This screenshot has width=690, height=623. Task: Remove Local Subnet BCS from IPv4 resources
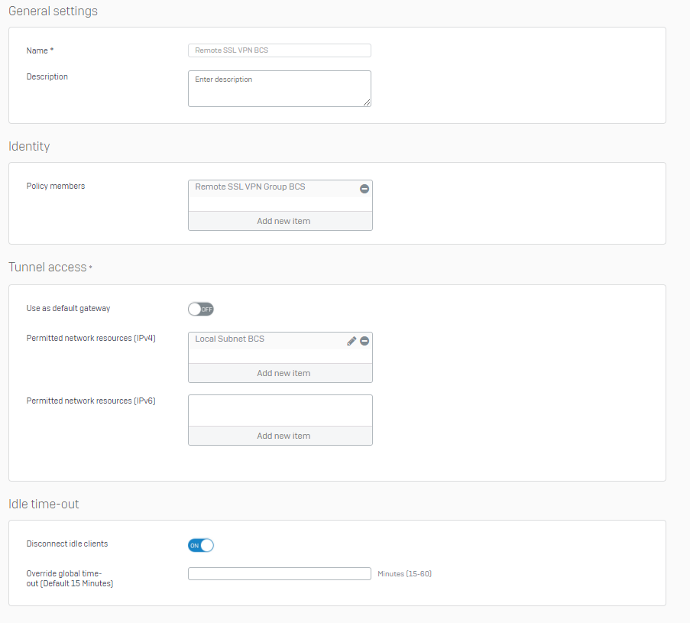click(x=364, y=341)
